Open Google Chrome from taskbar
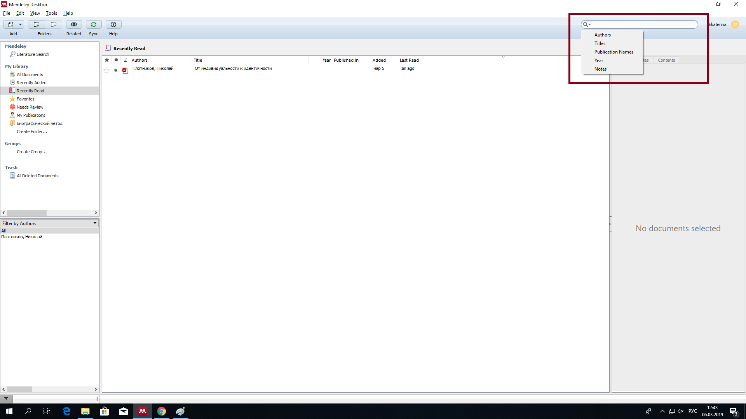746x419 pixels. tap(162, 411)
